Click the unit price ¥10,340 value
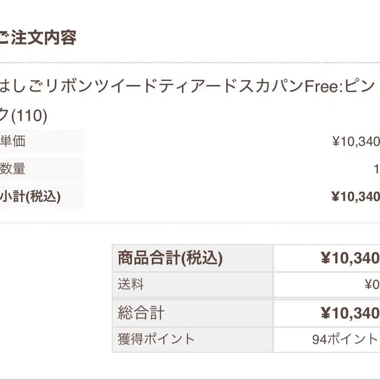Viewport: 380px width, 380px height. pyautogui.click(x=356, y=142)
